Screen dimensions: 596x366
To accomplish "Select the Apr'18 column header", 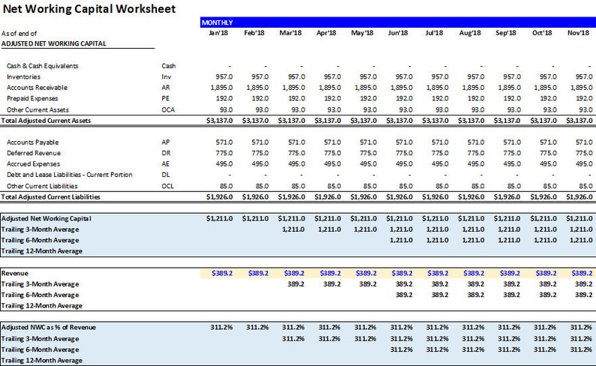I will [326, 33].
